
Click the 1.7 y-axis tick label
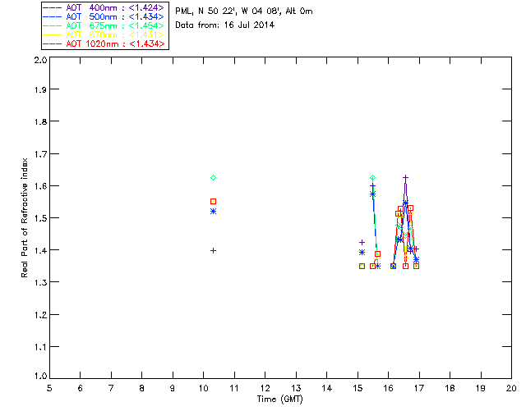40,154
